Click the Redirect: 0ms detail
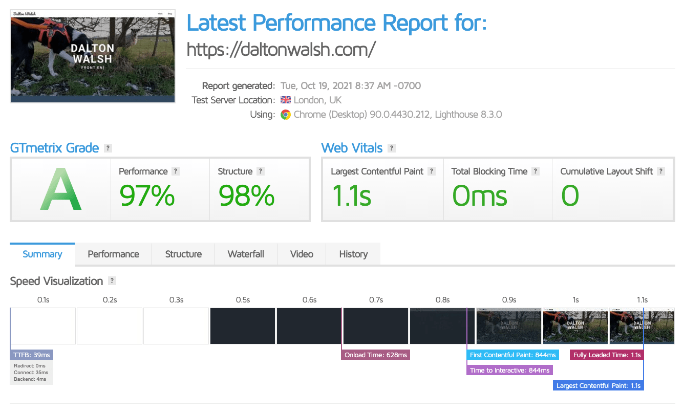Viewport: 684px width, 413px height. click(30, 366)
